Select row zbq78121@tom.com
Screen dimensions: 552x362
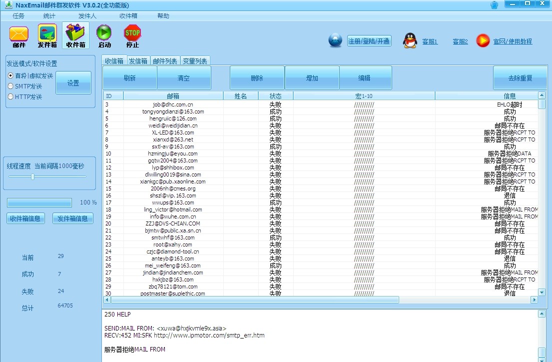(321, 286)
